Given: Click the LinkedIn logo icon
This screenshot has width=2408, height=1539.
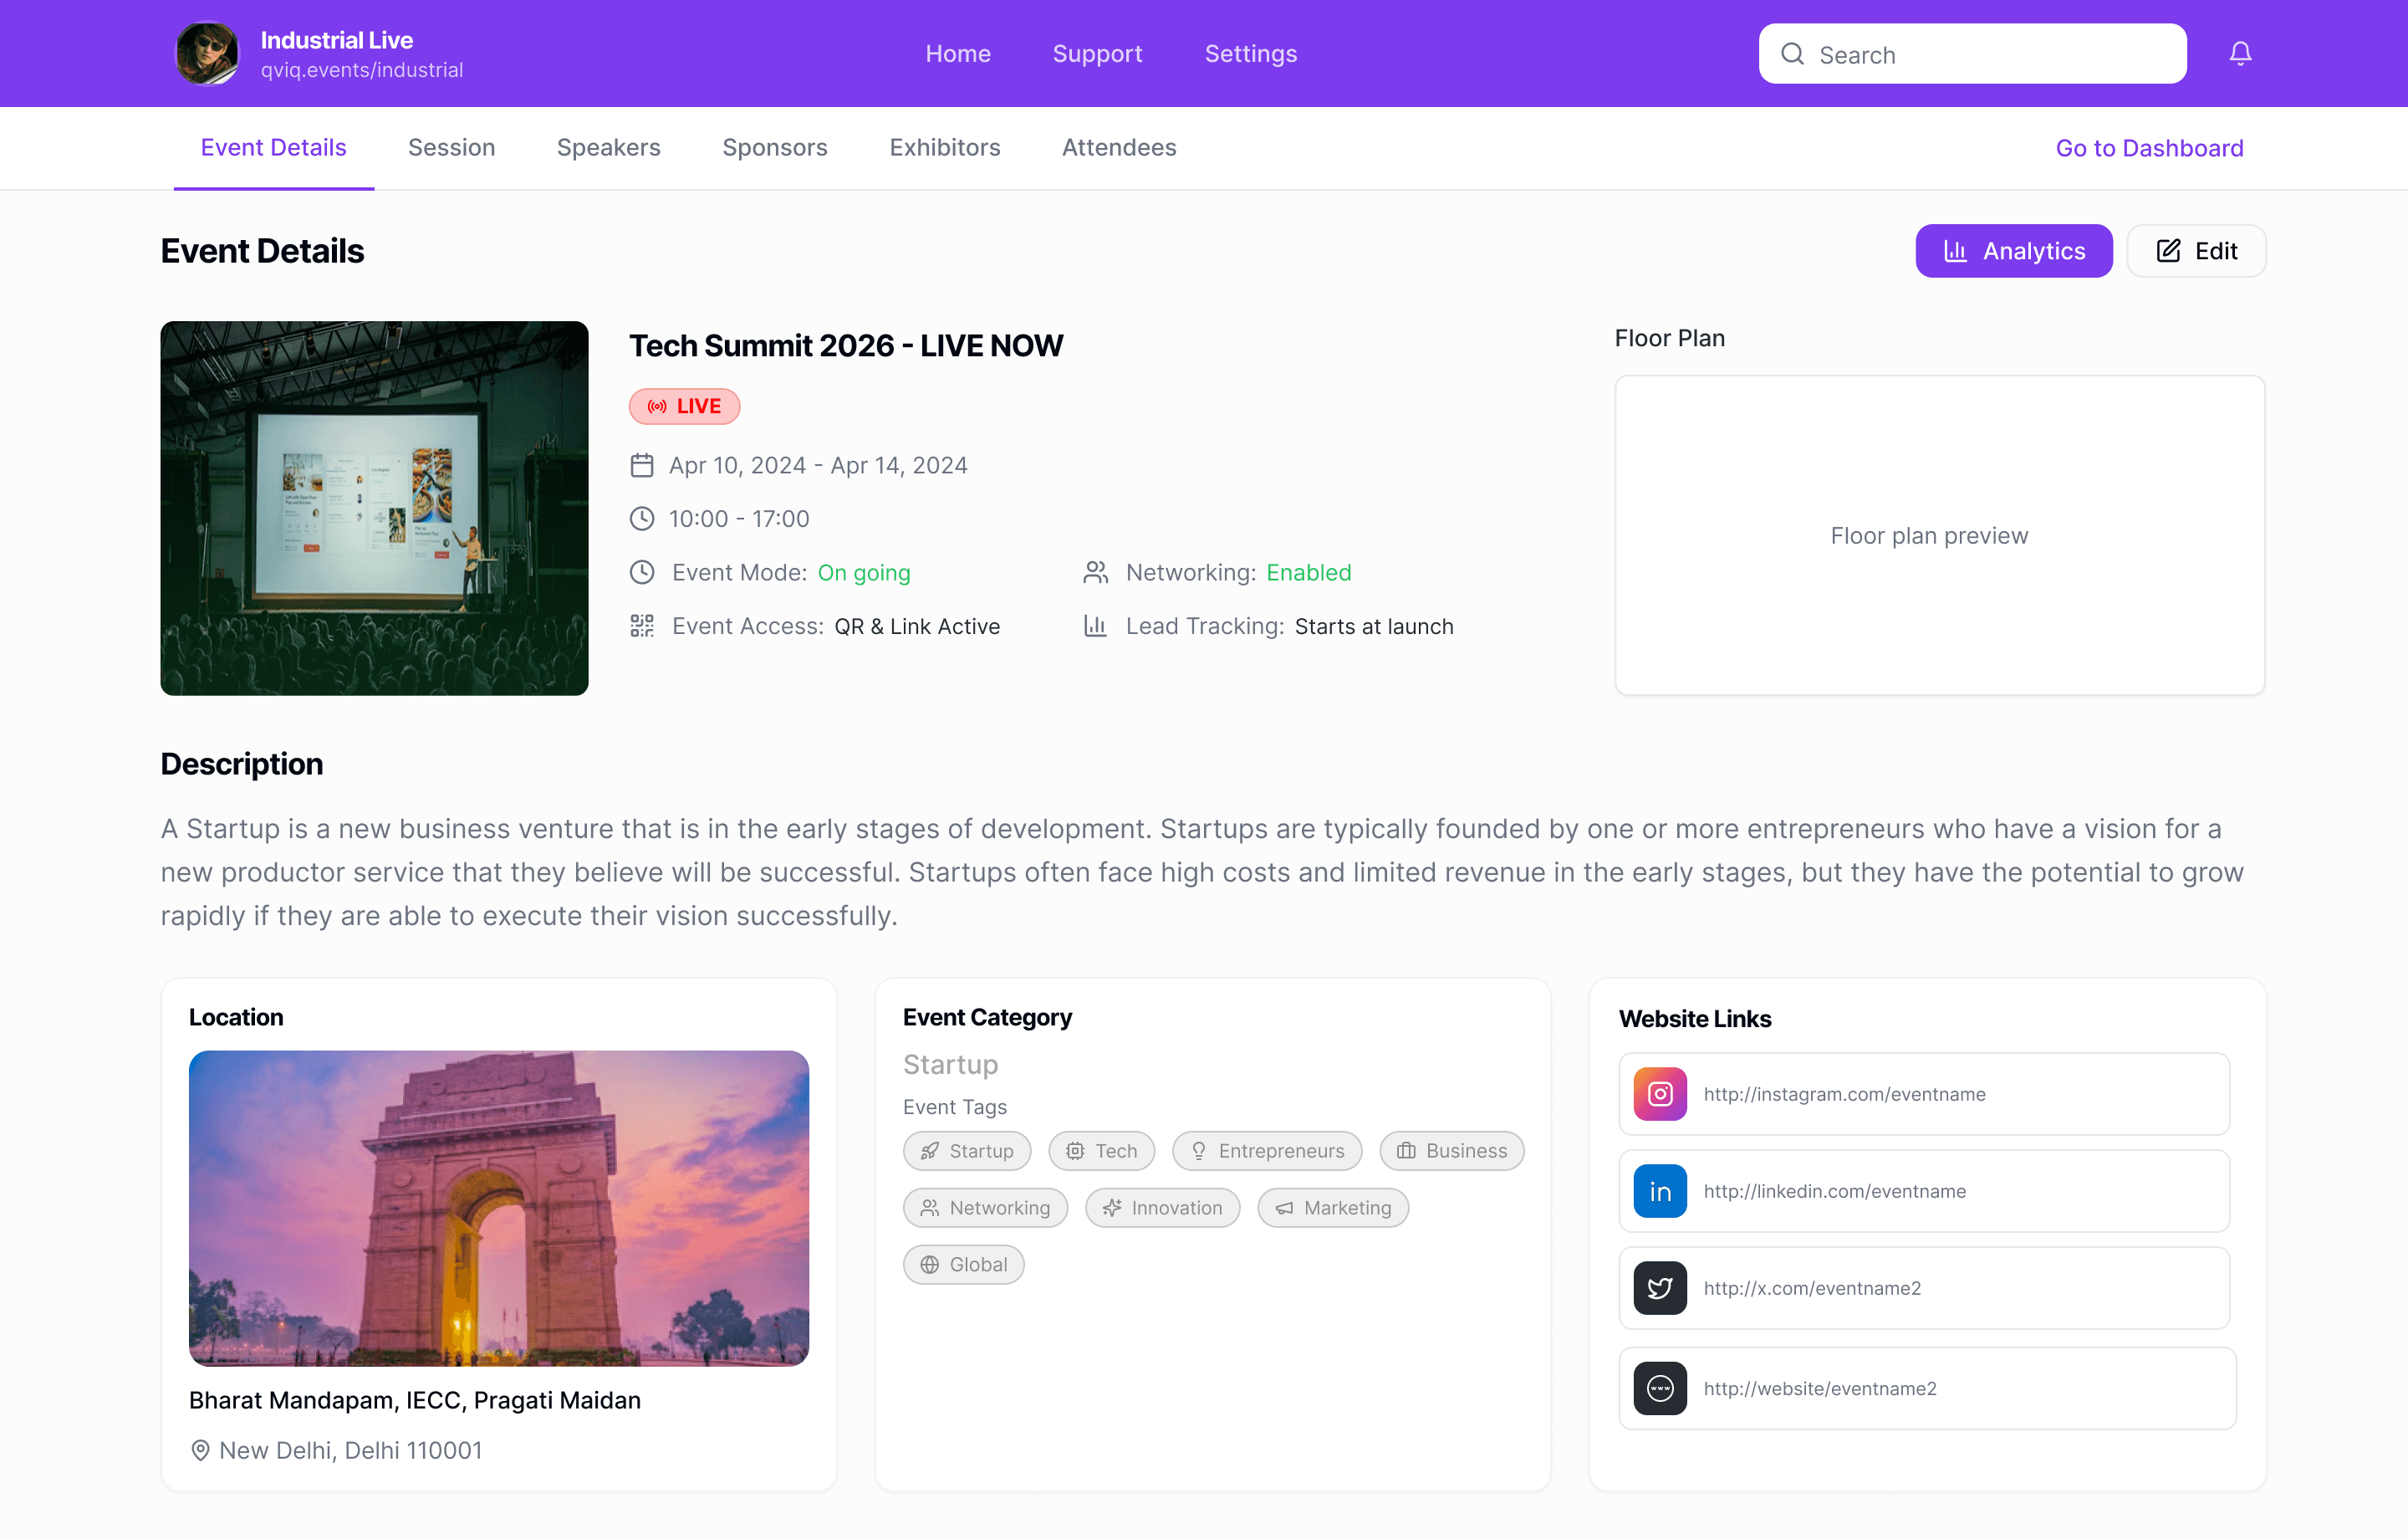Looking at the screenshot, I should tap(1660, 1191).
